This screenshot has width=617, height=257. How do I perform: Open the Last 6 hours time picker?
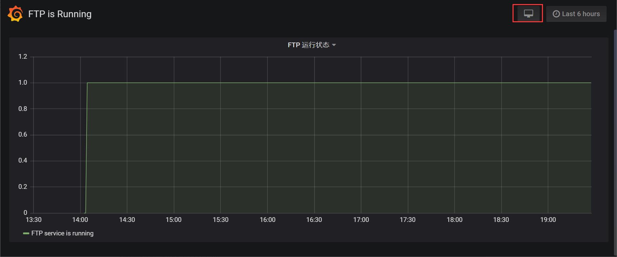click(576, 14)
